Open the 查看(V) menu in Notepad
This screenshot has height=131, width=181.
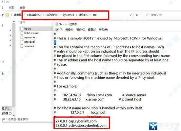click(x=92, y=30)
